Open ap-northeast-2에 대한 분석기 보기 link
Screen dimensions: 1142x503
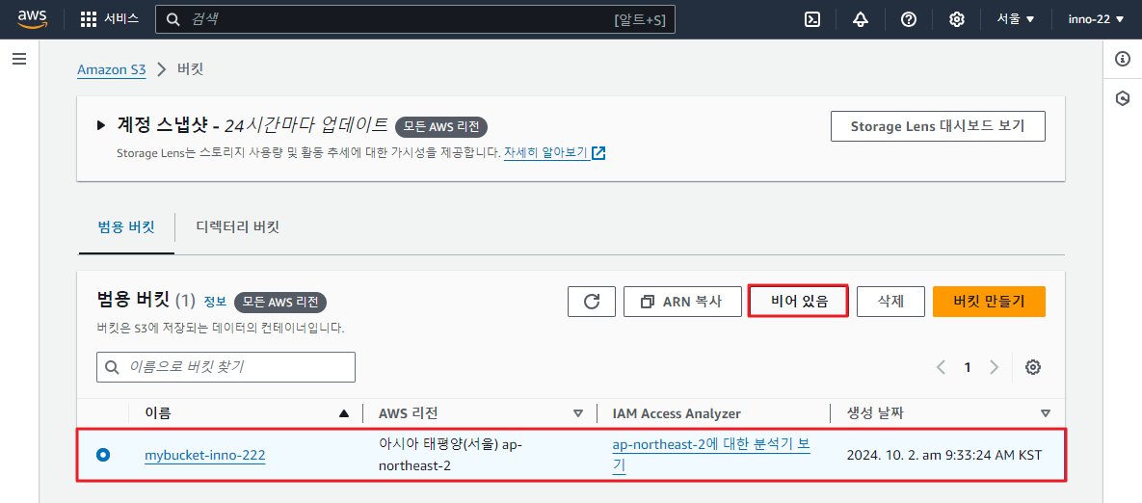coord(711,455)
